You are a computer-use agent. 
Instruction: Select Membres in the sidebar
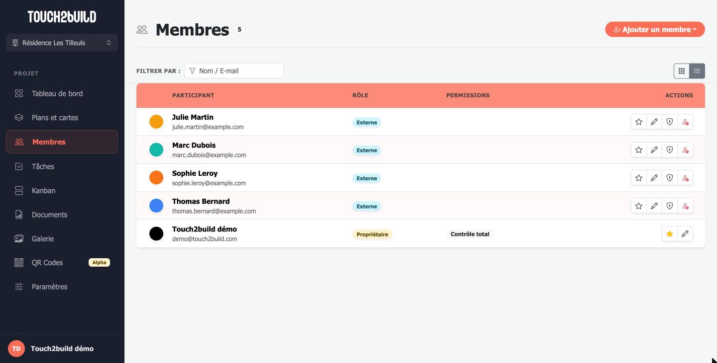coord(62,142)
